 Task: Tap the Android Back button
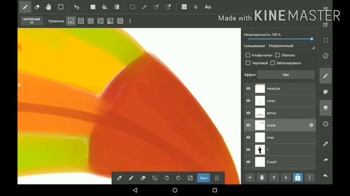pos(135,190)
